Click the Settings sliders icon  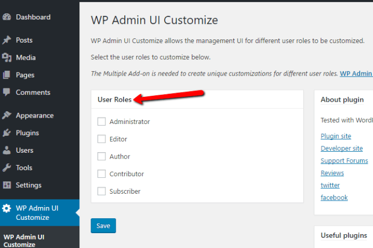coord(6,185)
